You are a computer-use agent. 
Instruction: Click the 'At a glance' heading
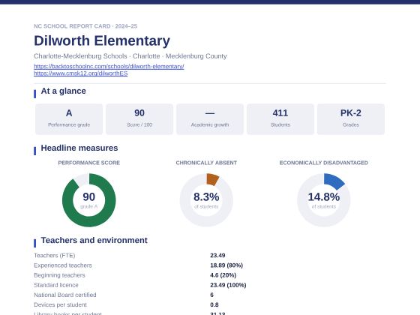tap(63, 91)
